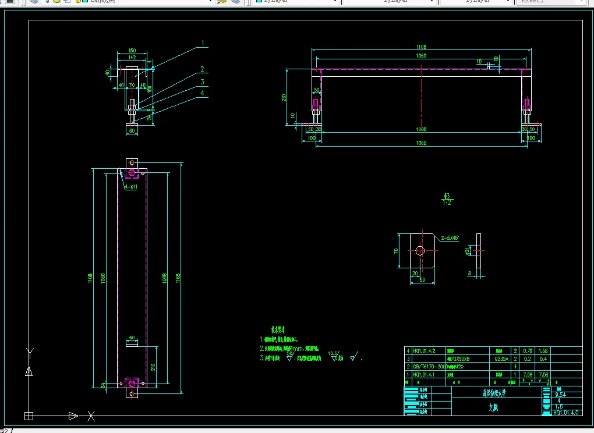Screen dimensions: 594x433
Task: Select the university name in title block
Action: click(x=494, y=393)
